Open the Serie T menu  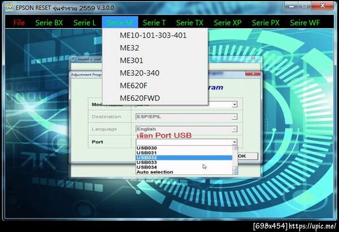click(154, 23)
